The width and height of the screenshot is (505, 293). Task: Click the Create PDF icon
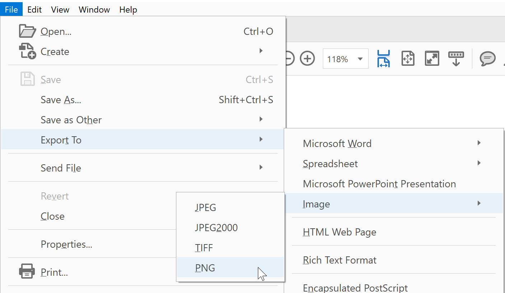click(27, 51)
